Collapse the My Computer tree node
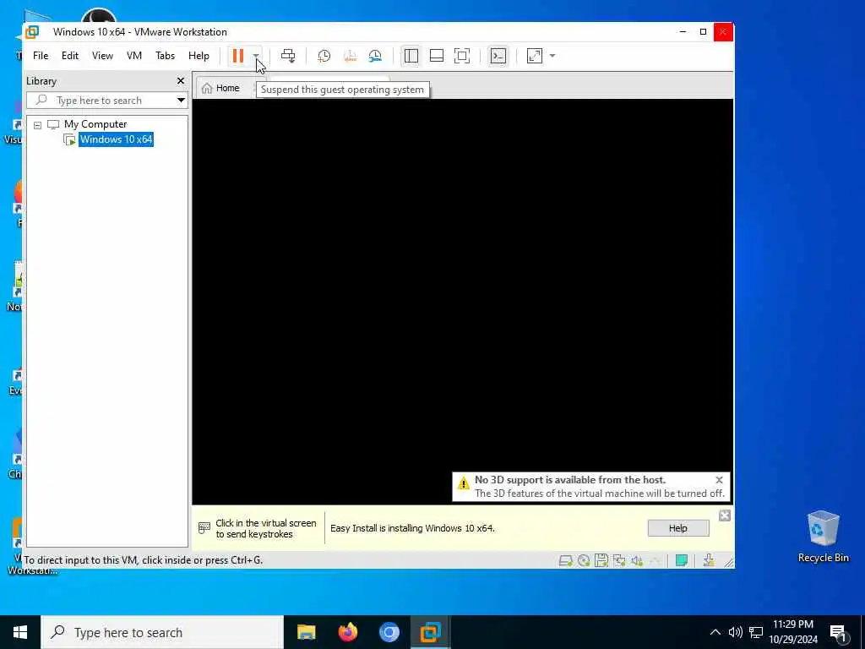865x649 pixels. click(37, 125)
